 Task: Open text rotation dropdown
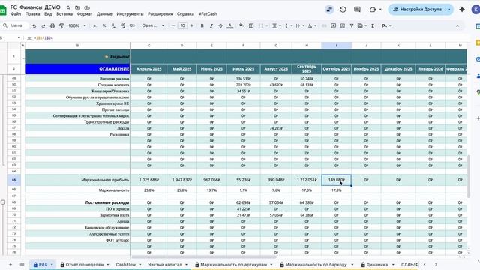click(311, 26)
